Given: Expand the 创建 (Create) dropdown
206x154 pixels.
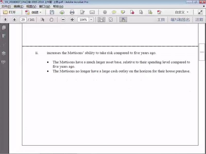Looking at the screenshot, I should pyautogui.click(x=33, y=12).
